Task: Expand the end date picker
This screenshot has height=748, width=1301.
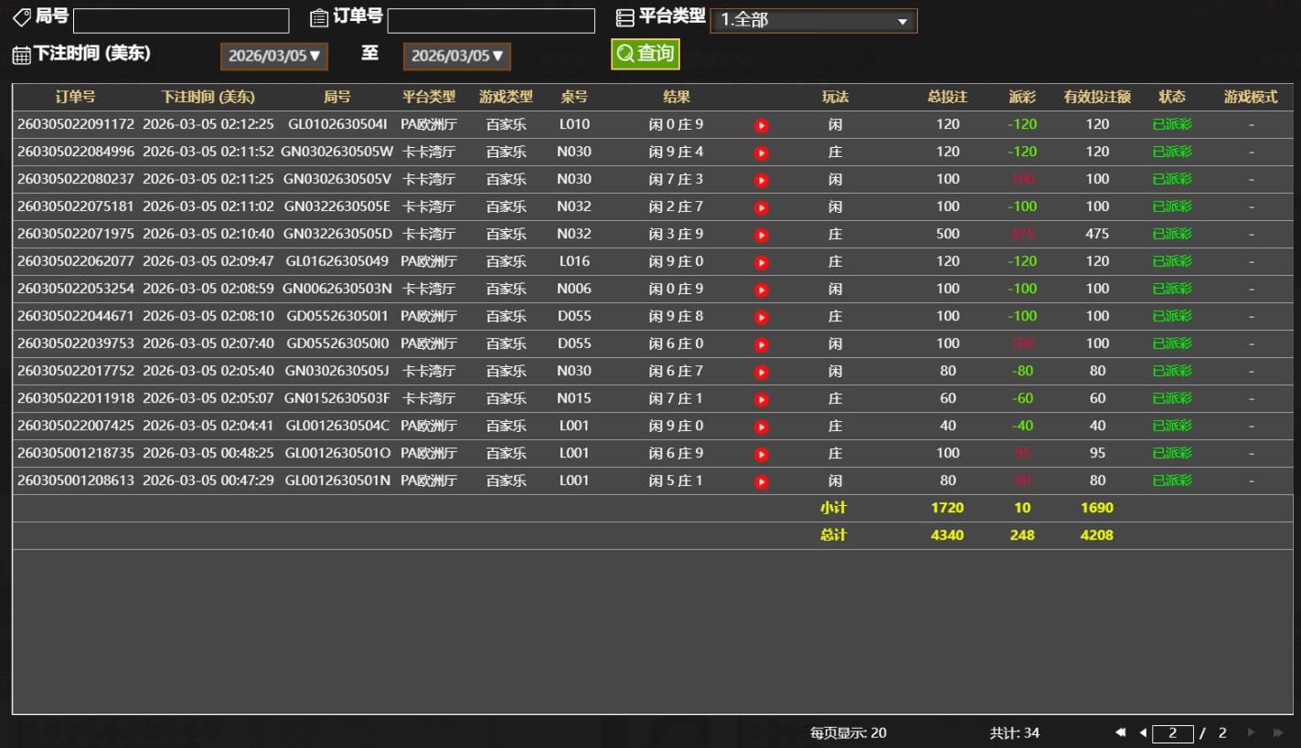Action: (x=456, y=56)
